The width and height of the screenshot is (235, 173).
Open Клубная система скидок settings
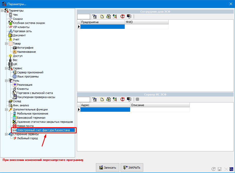29,23
